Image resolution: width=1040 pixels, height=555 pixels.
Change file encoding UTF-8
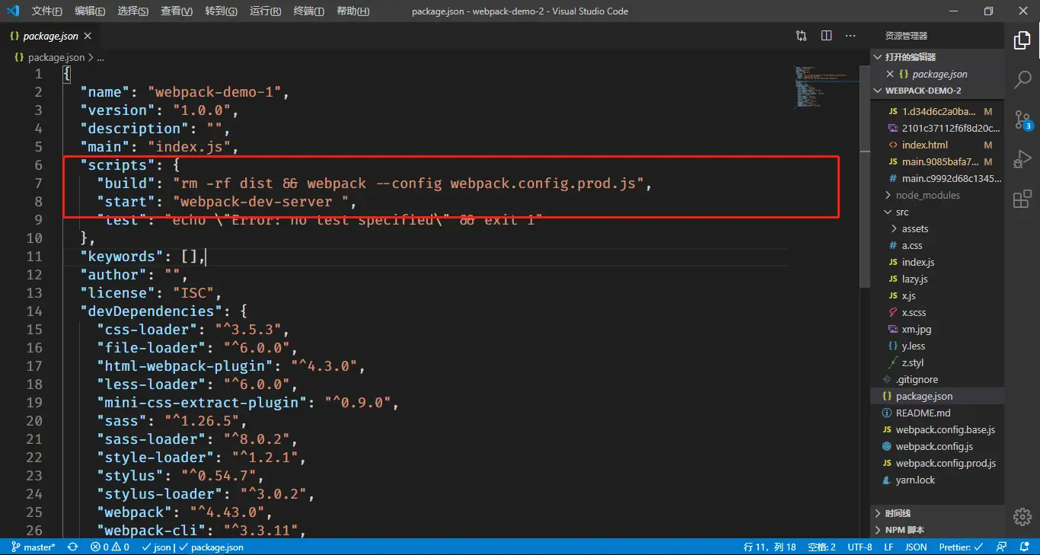tap(860, 547)
